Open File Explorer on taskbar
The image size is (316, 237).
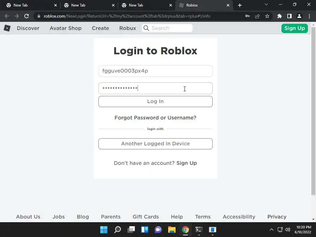click(x=172, y=230)
